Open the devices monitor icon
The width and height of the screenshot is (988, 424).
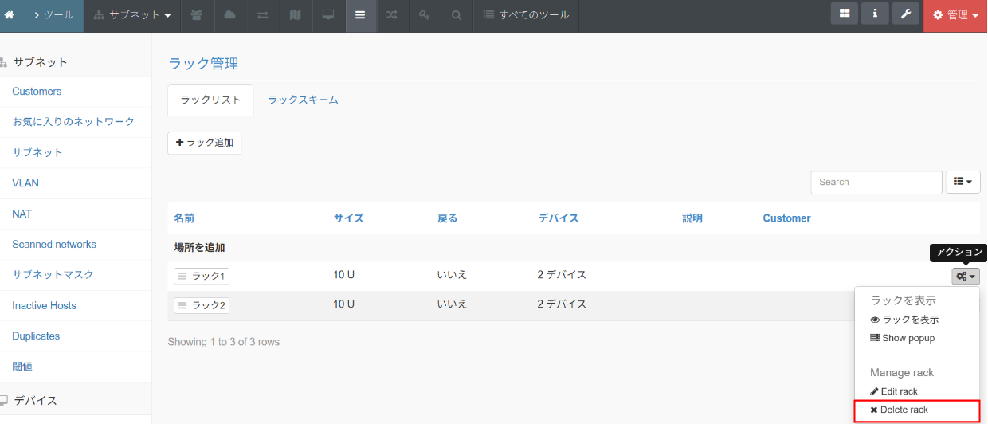coord(327,15)
